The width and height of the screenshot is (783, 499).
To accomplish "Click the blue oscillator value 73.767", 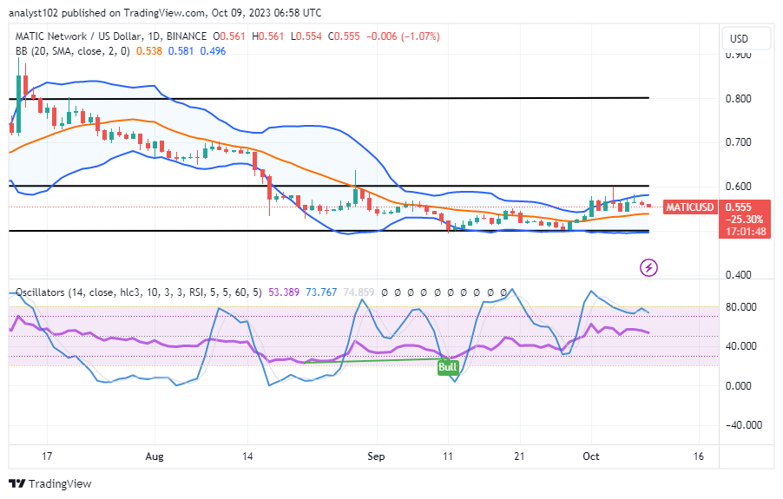I will [321, 292].
